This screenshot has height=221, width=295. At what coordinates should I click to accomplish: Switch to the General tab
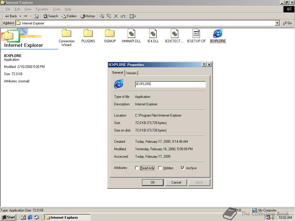point(118,73)
